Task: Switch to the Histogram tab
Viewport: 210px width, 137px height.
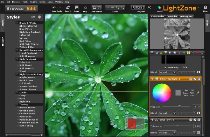Action: point(186,16)
